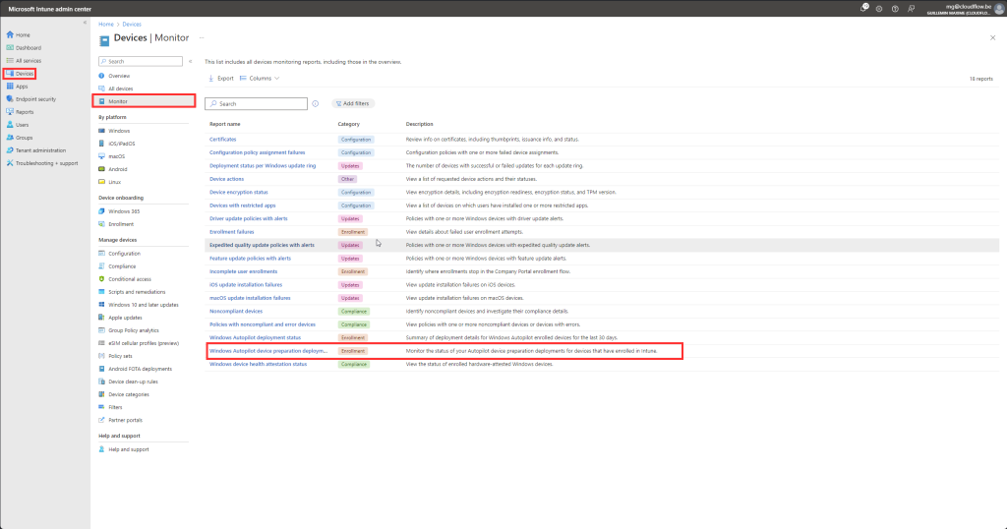Click the Windows 365 icon
Screen dimensions: 1007x529
[x=101, y=211]
